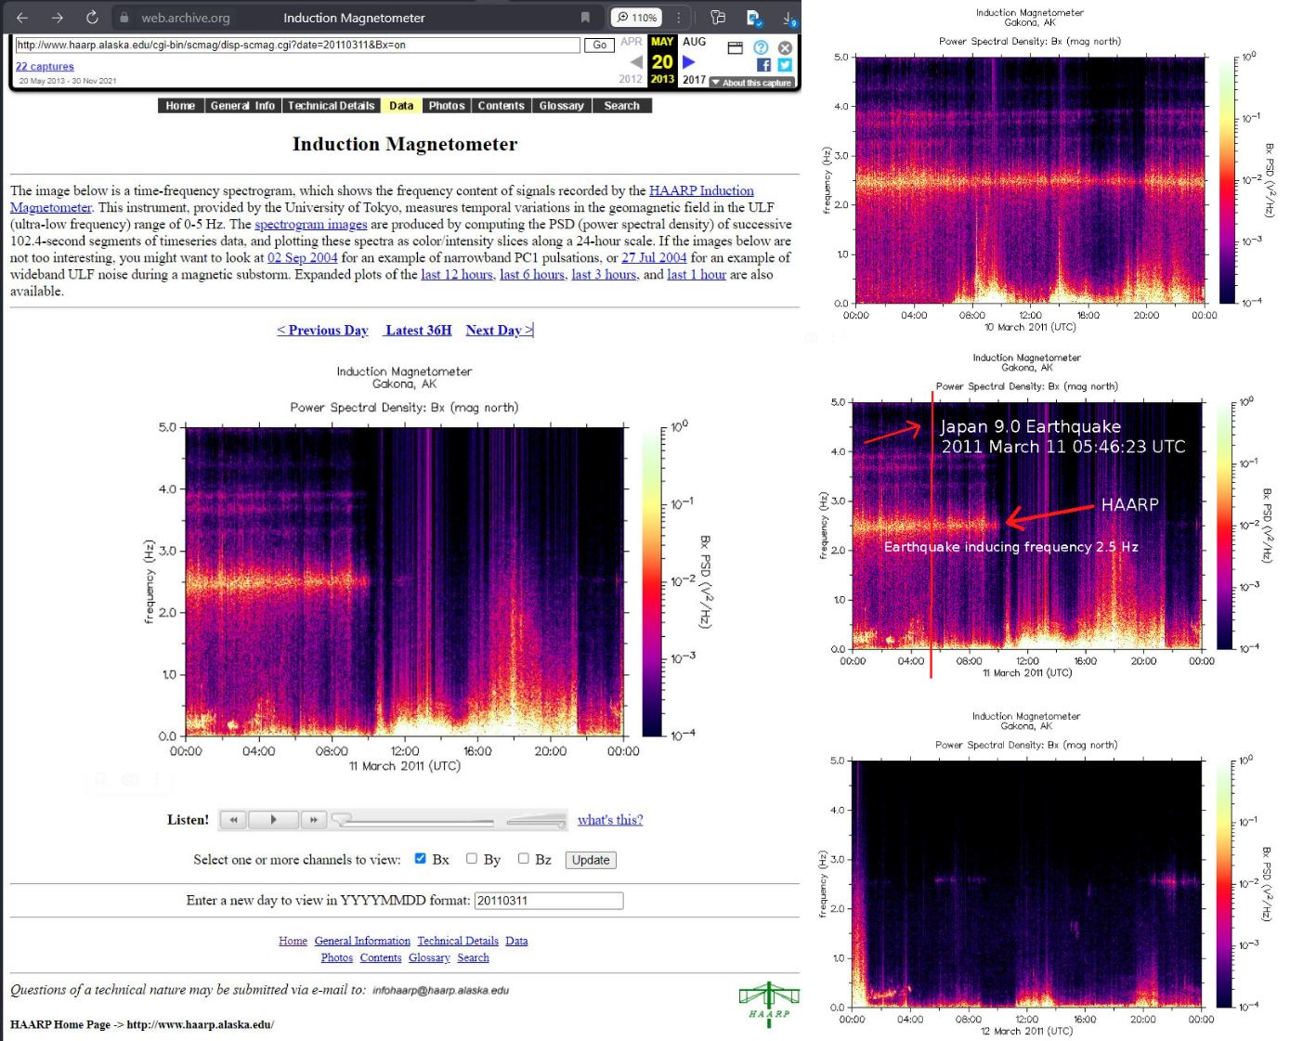Open the what's this? link
The image size is (1290, 1041).
610,819
